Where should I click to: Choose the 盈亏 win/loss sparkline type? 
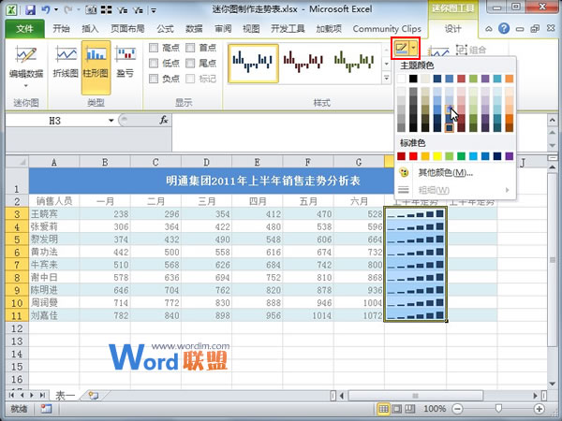click(x=124, y=65)
